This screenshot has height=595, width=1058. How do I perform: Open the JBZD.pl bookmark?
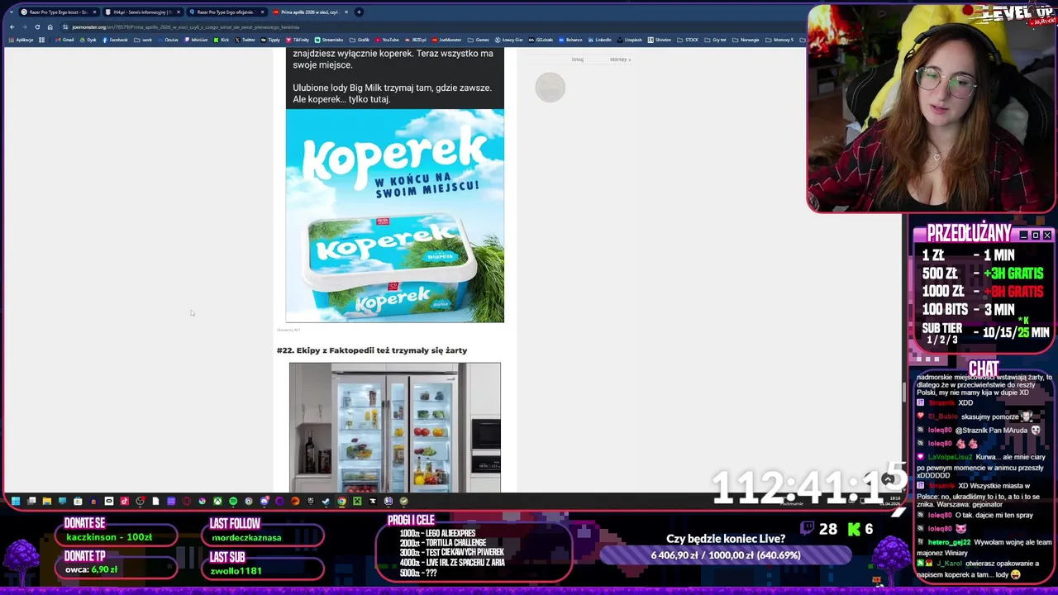[x=416, y=40]
